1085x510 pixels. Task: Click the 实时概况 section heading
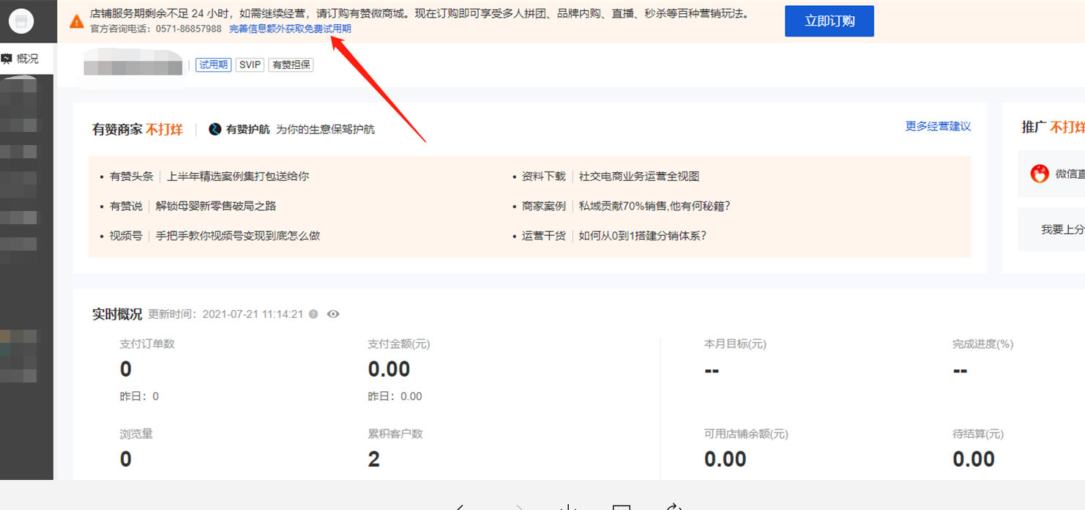pyautogui.click(x=117, y=314)
